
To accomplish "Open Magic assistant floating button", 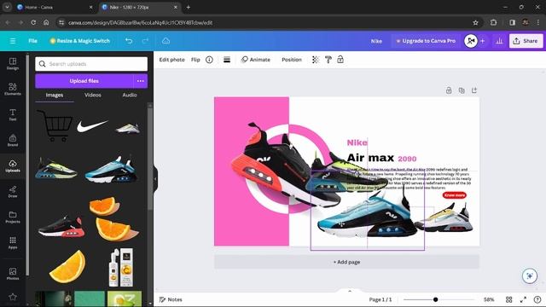I will (x=529, y=275).
